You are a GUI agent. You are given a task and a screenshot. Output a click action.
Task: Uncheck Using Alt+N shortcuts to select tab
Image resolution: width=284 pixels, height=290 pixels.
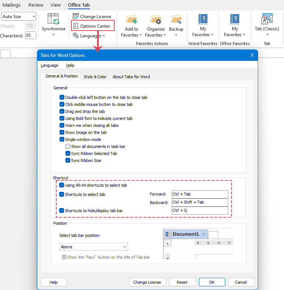[62, 185]
